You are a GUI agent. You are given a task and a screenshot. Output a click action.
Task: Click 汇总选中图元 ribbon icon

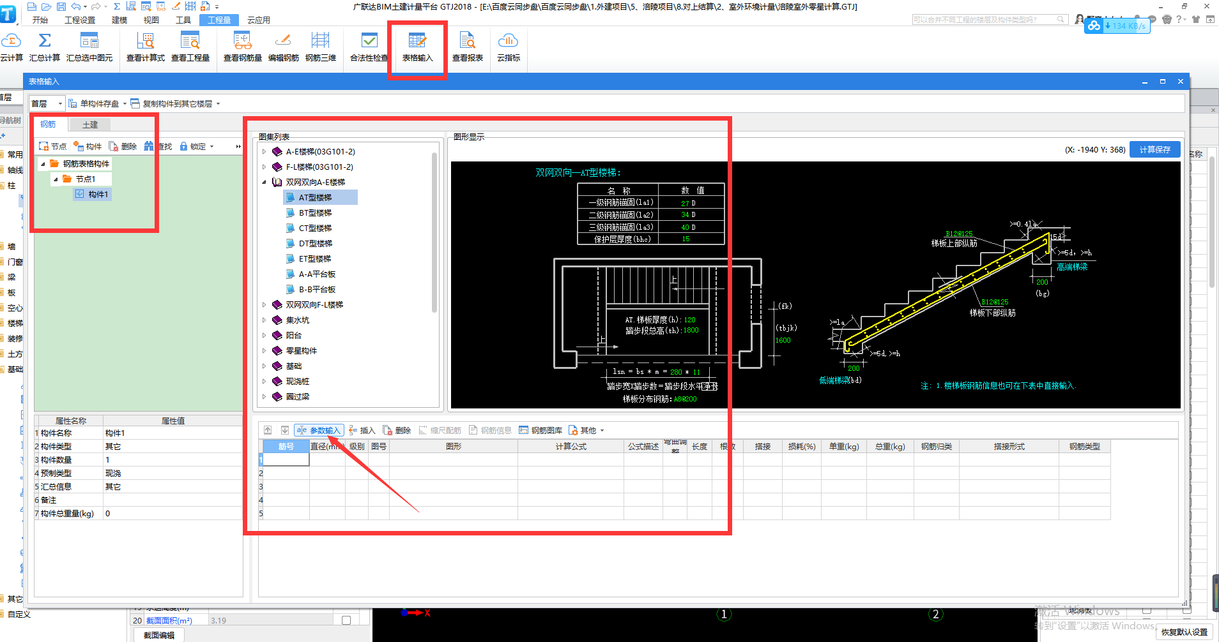tap(89, 47)
